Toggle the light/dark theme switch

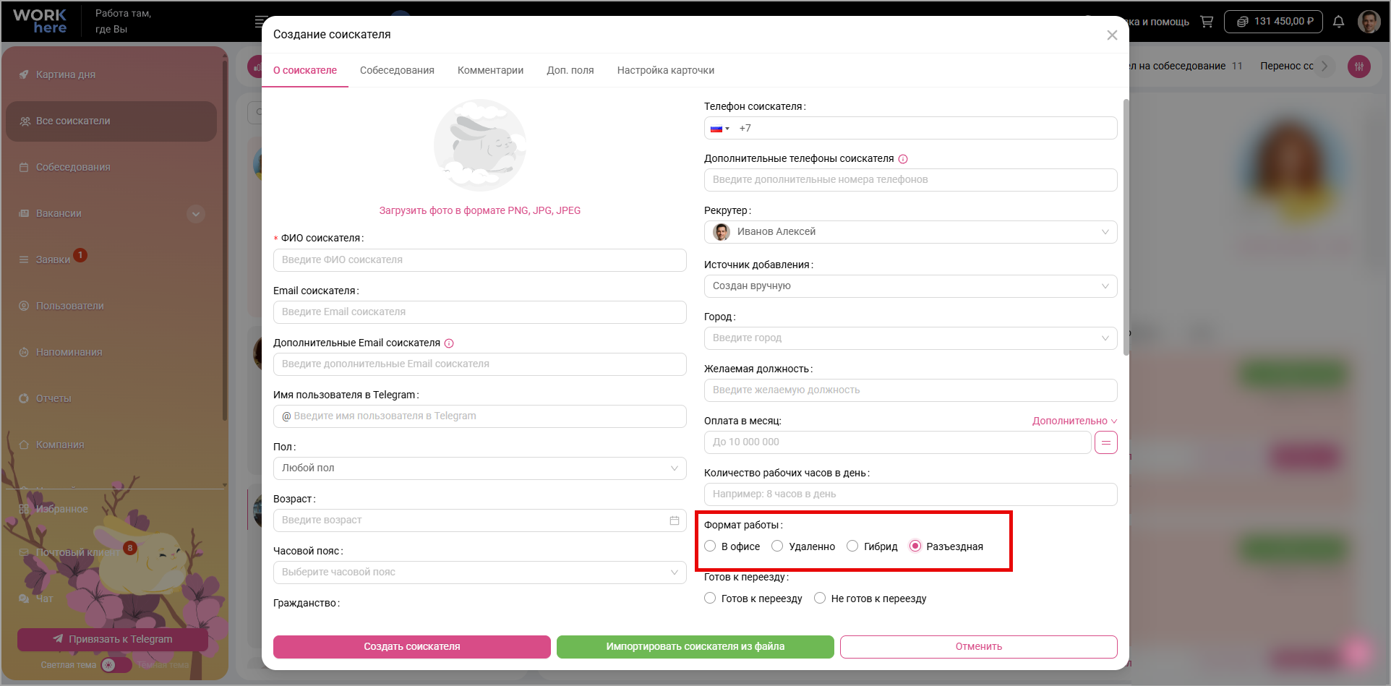(x=116, y=665)
